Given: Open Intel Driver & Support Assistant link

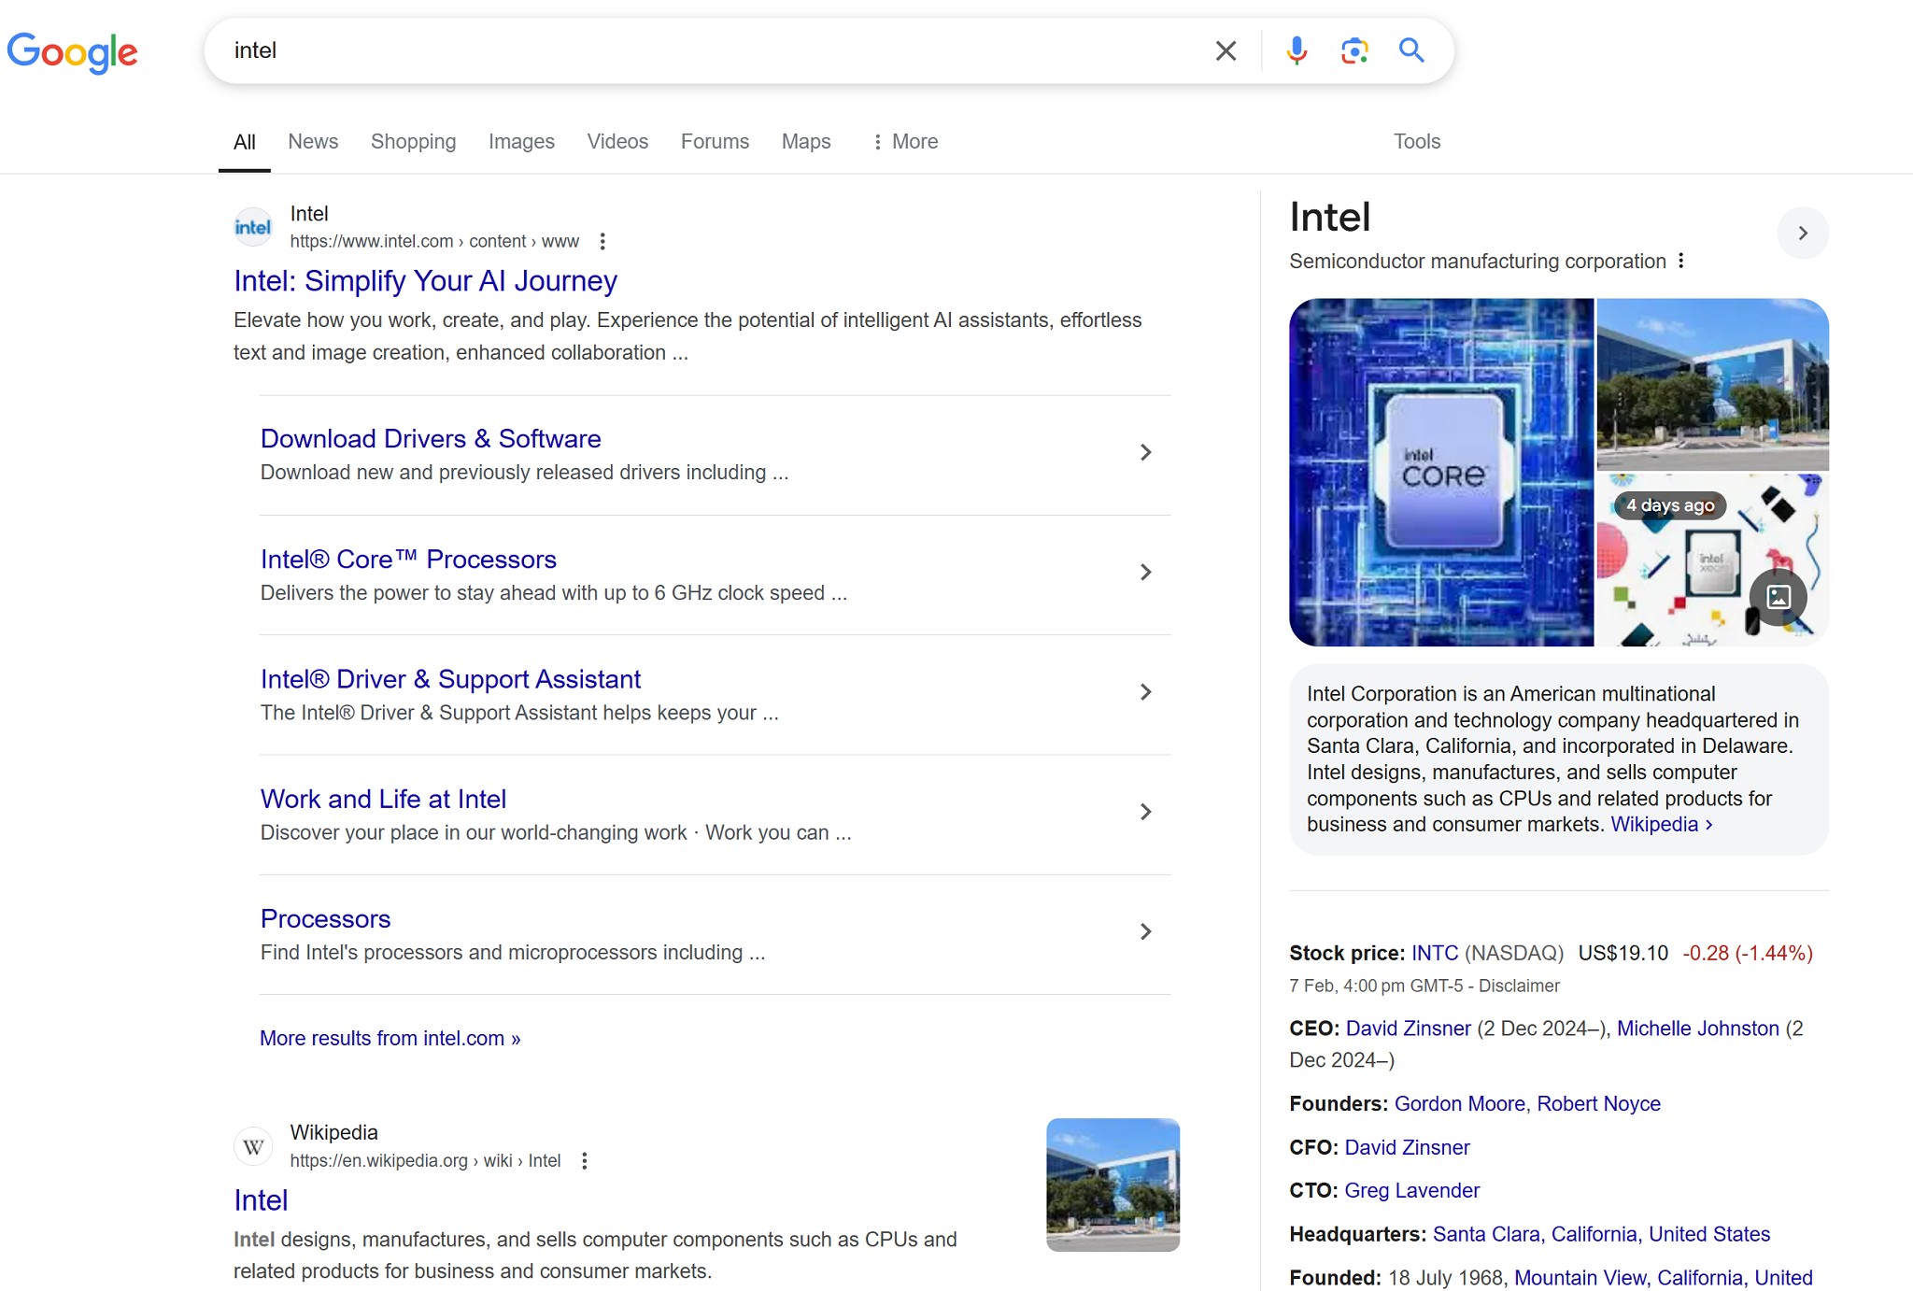Looking at the screenshot, I should click(450, 678).
